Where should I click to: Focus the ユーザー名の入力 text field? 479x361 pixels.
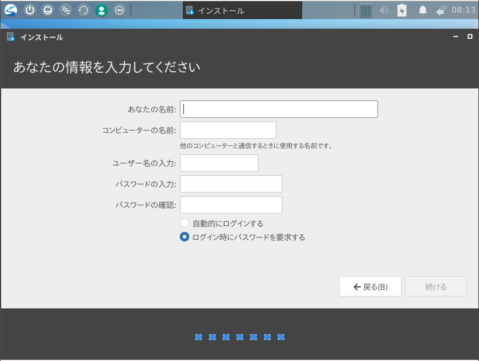tap(219, 163)
